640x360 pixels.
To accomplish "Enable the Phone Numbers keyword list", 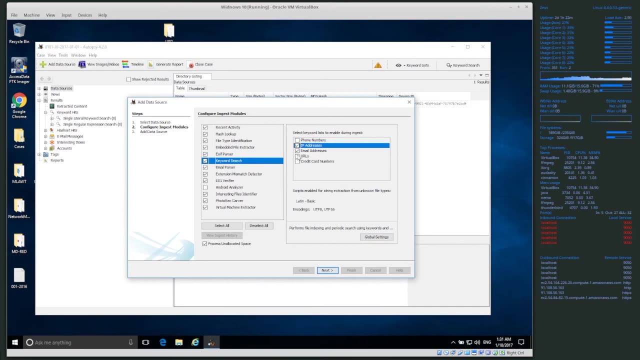I will pos(297,140).
